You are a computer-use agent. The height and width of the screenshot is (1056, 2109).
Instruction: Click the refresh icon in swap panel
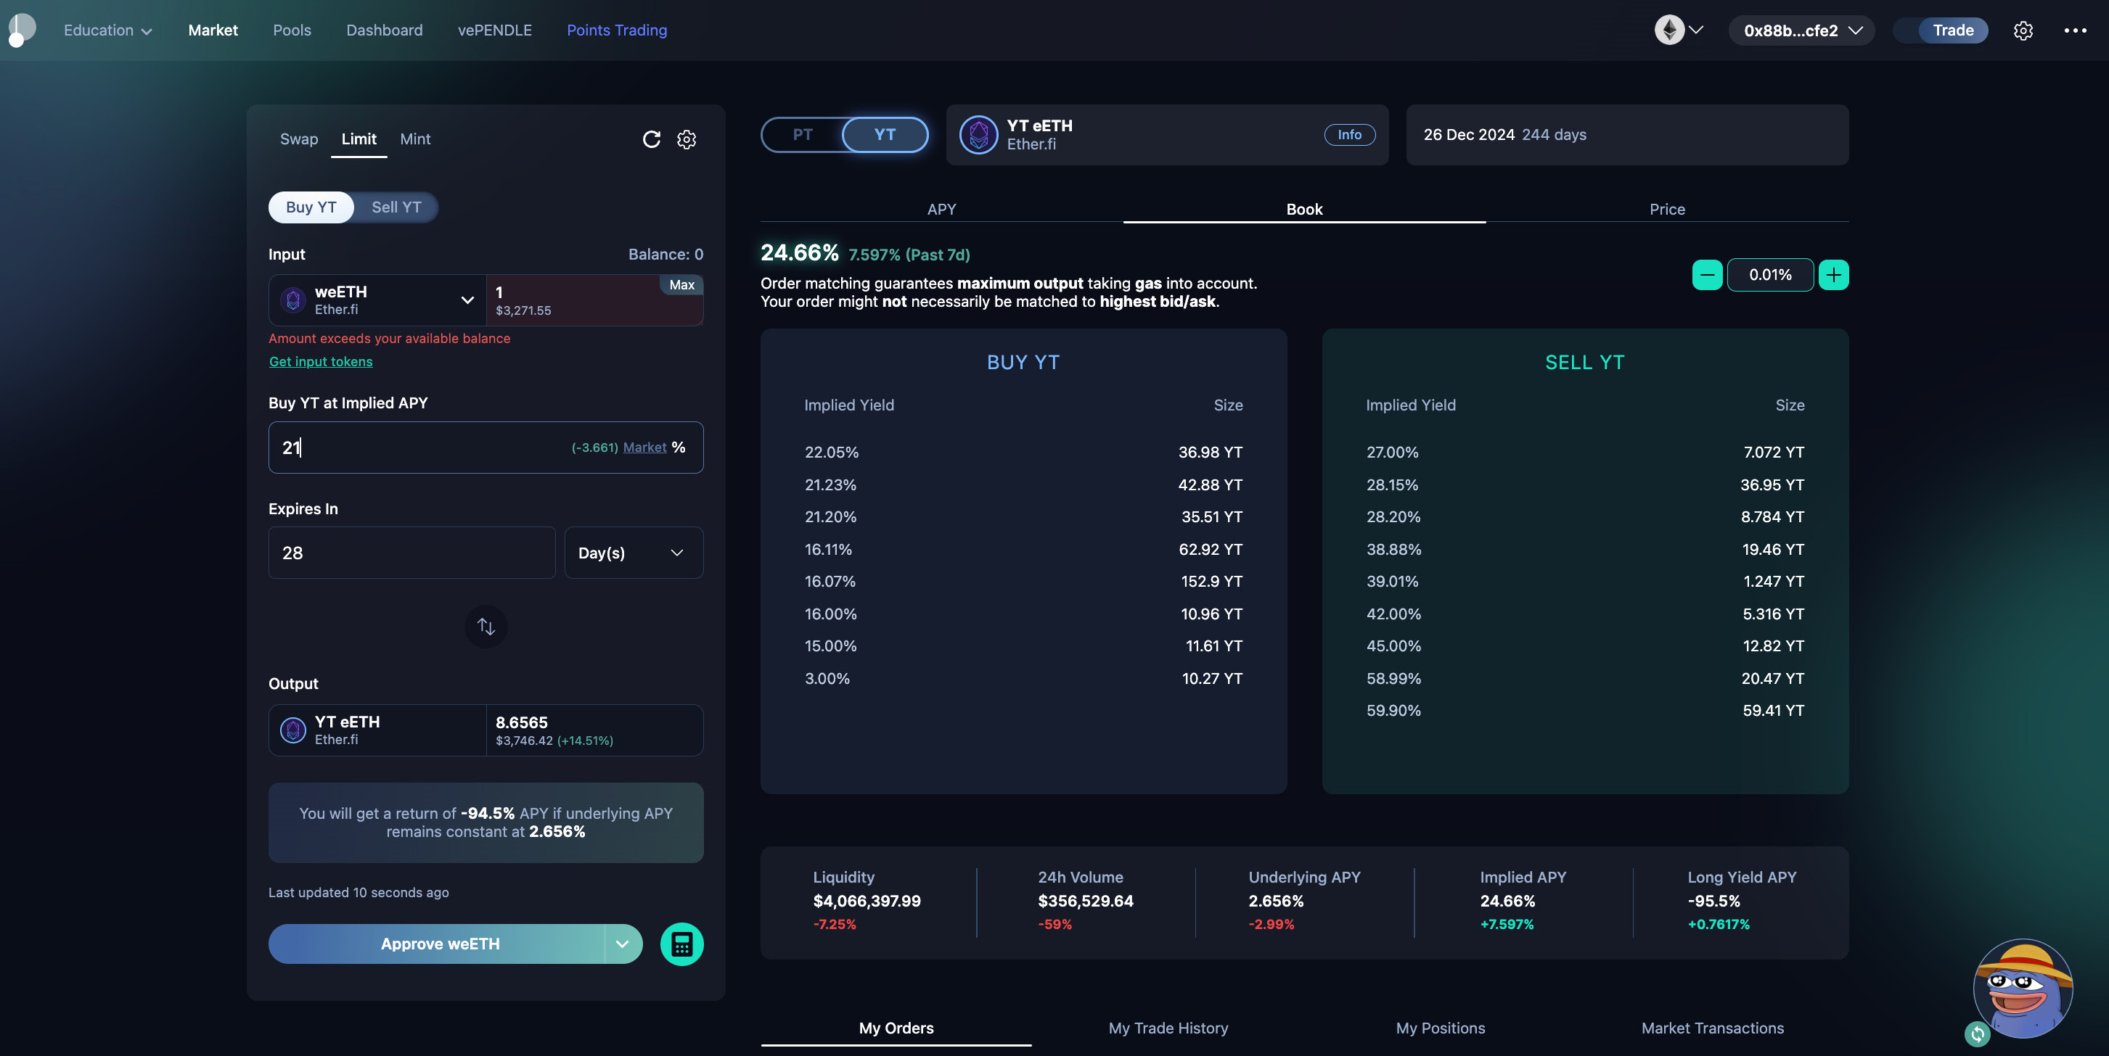click(x=651, y=139)
